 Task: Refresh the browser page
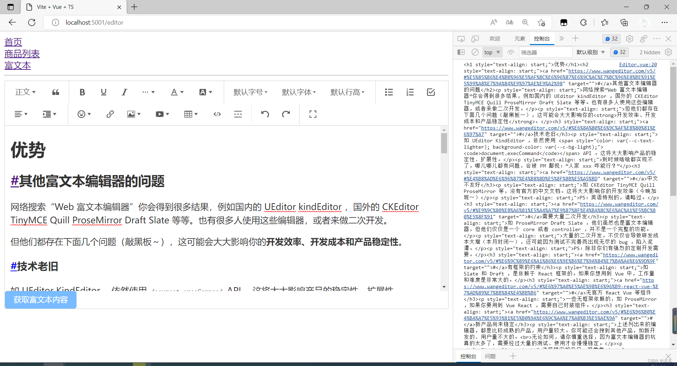(x=32, y=23)
